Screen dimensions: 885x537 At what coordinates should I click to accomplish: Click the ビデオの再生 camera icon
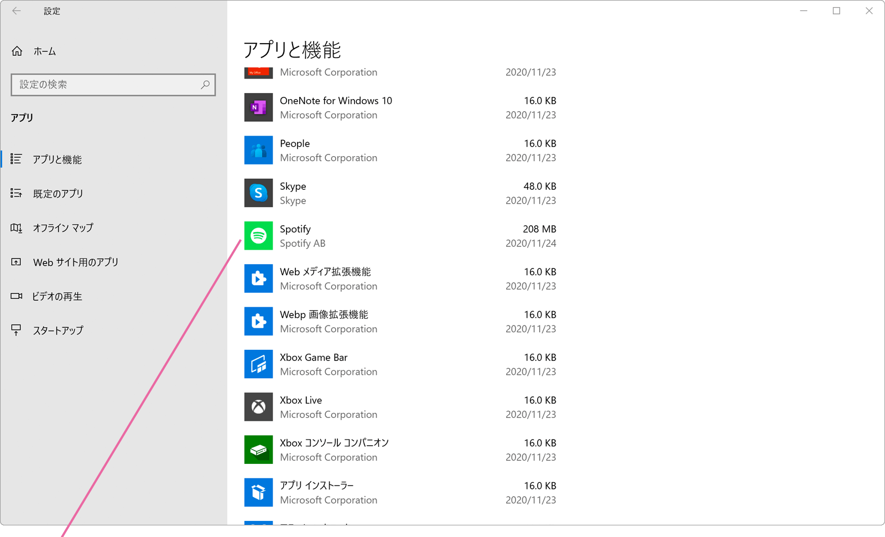click(x=16, y=296)
